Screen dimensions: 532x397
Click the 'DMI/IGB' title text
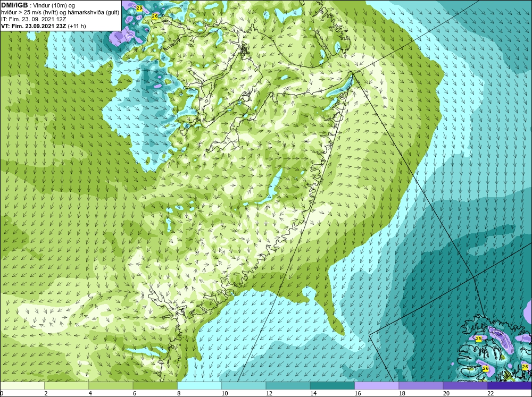[x=14, y=5]
